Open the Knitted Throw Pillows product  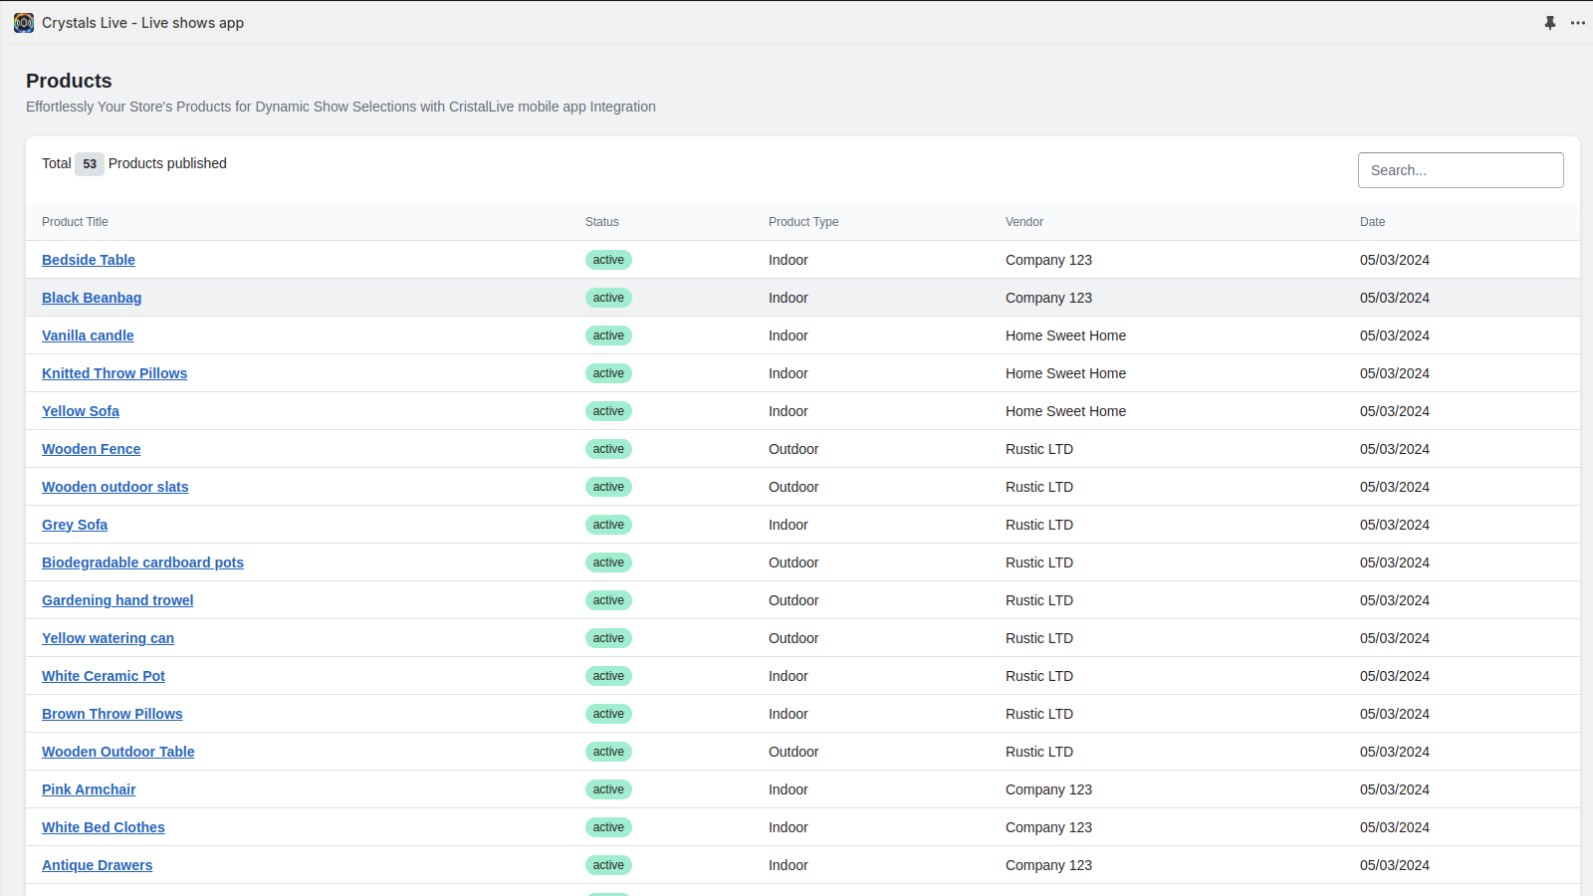pyautogui.click(x=114, y=373)
